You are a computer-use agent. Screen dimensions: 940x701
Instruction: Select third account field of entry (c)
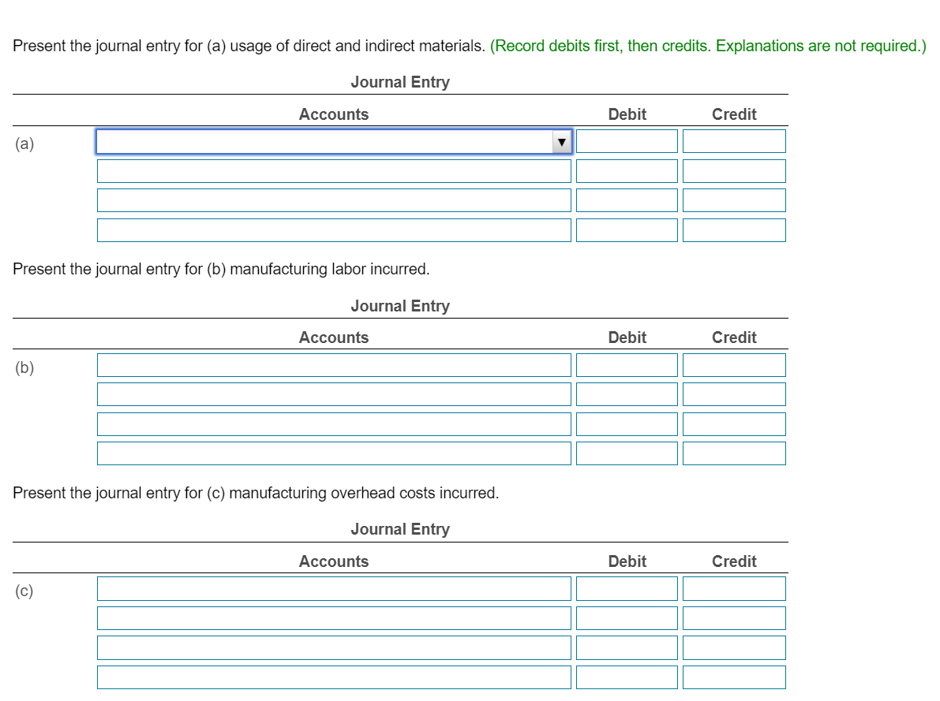(x=334, y=647)
